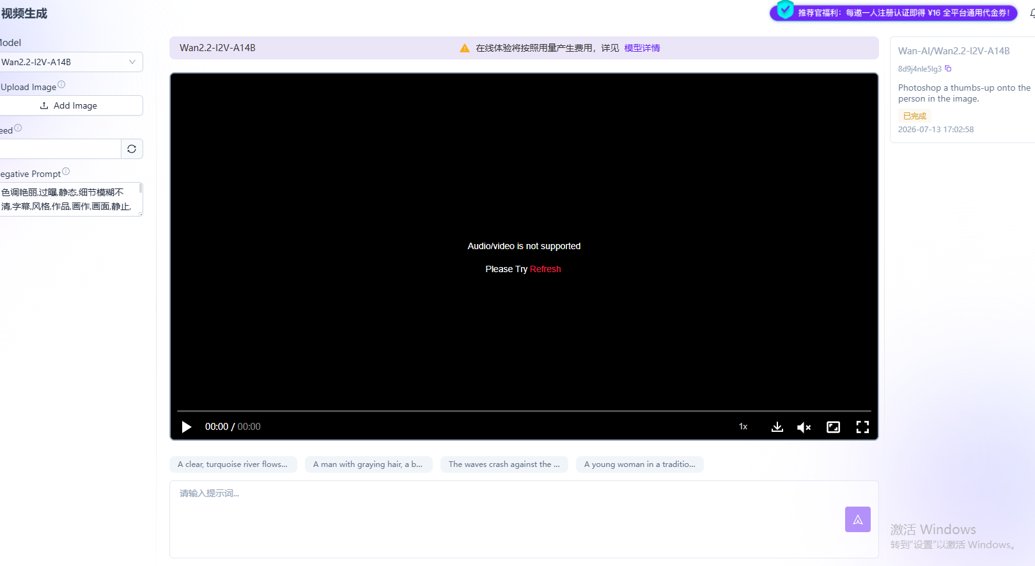This screenshot has height=566, width=1035.
Task: Click the promotional voucher banner
Action: pyautogui.click(x=894, y=13)
